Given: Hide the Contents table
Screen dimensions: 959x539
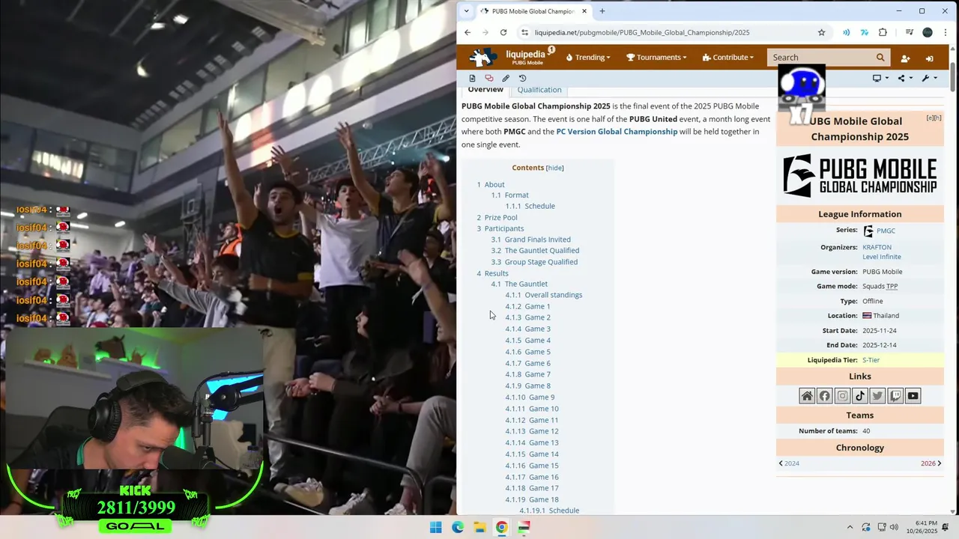Looking at the screenshot, I should click(x=554, y=168).
